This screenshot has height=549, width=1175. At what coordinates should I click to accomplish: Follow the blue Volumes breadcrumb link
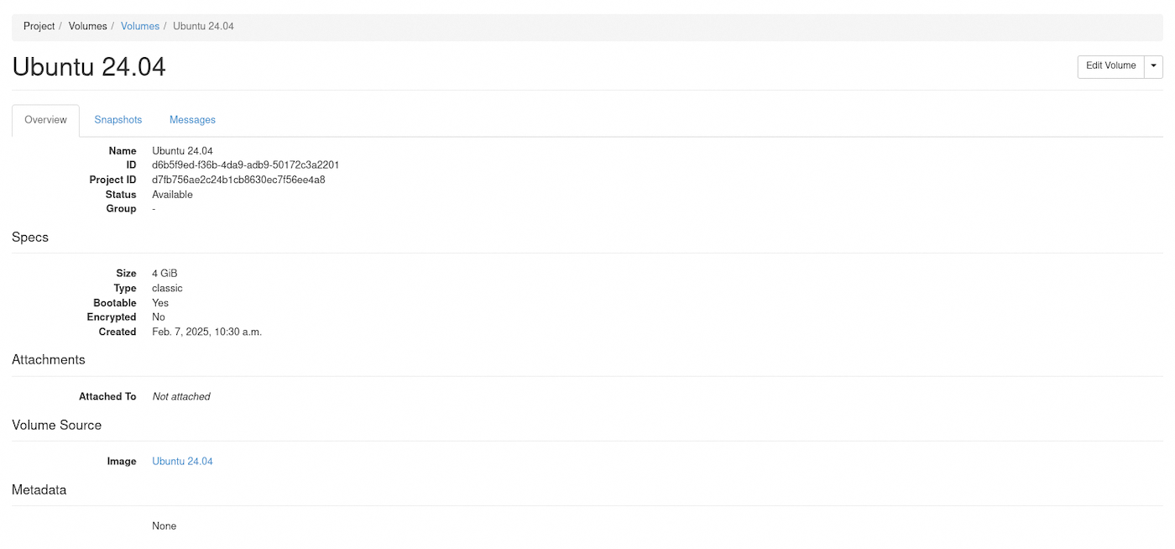click(x=140, y=26)
